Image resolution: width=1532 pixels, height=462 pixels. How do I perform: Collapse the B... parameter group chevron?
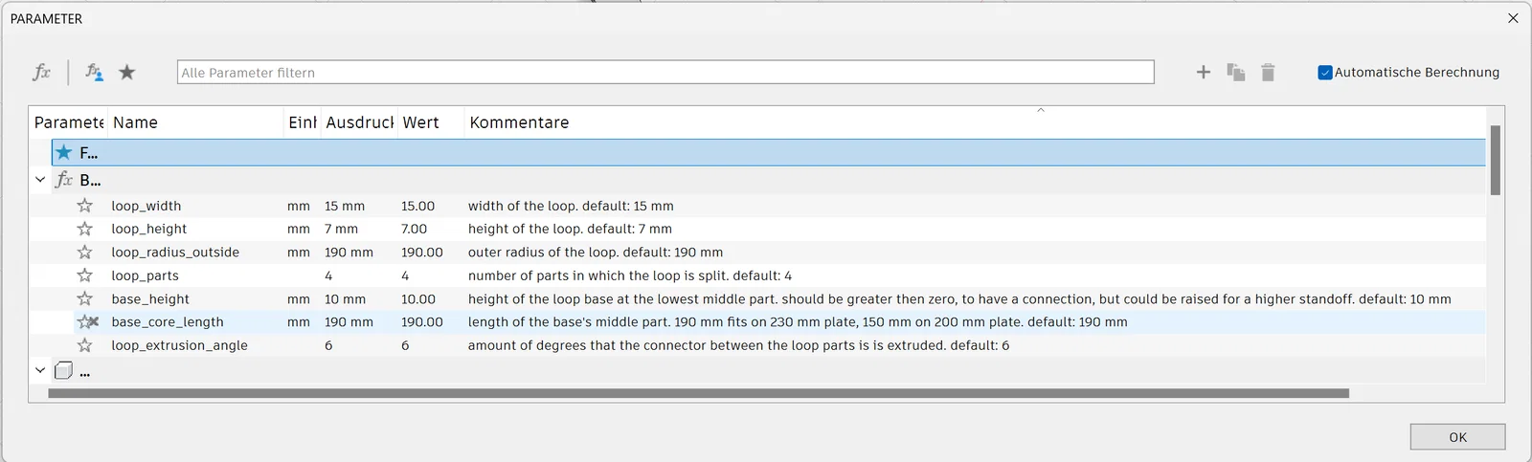[x=40, y=180]
